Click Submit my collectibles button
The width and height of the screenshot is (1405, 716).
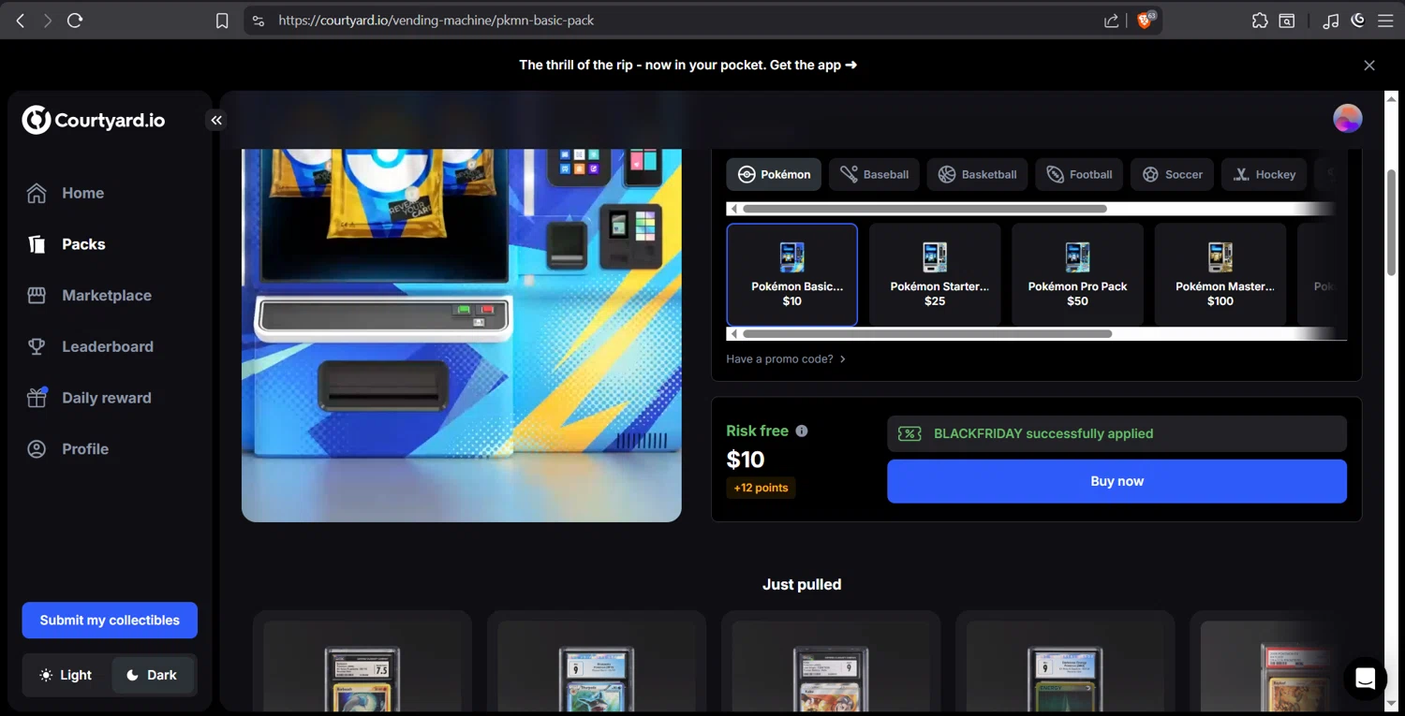tap(110, 621)
